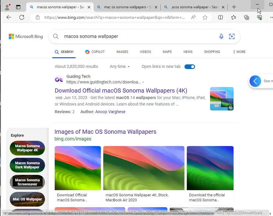Close the third 'acos sonoma wallpaper' tab

[x=223, y=7]
